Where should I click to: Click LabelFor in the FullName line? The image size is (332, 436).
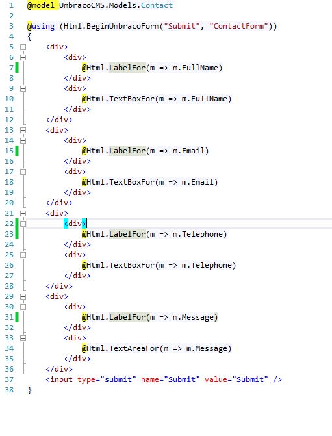coord(127,68)
